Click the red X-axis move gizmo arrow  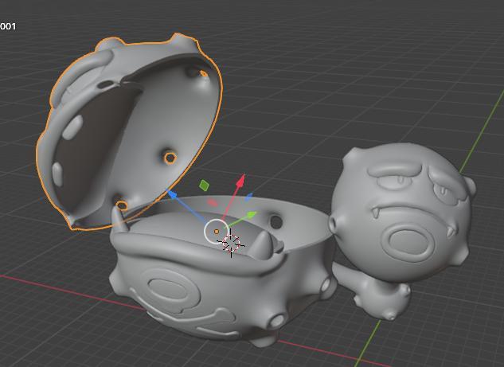coord(240,181)
